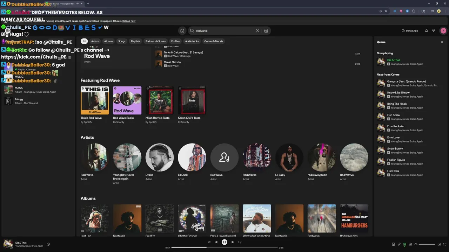Focus the rodwave search field

(224, 31)
